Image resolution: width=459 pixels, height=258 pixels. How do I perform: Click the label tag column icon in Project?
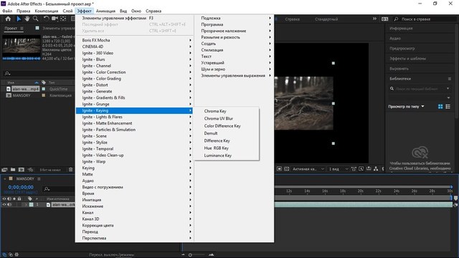pos(44,82)
